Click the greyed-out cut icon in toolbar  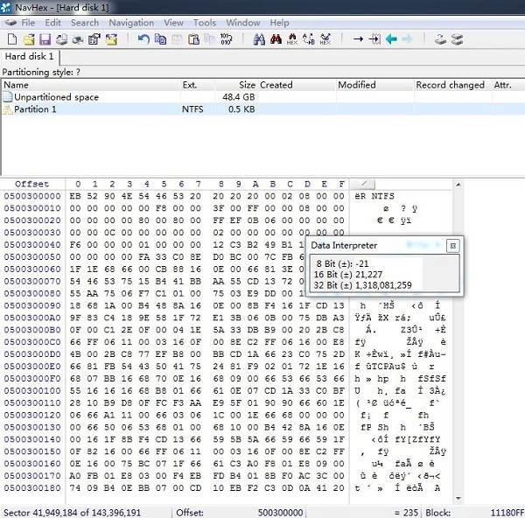pos(177,39)
